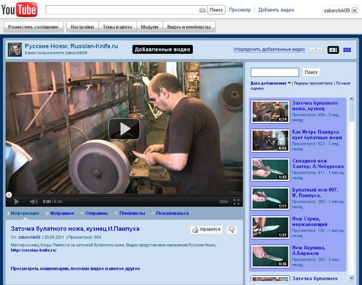Select the Добавленные видео tab
The height and width of the screenshot is (285, 362).
[162, 49]
